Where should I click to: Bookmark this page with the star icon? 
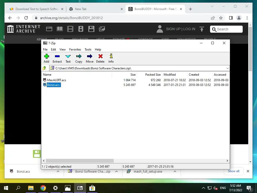click(221, 18)
